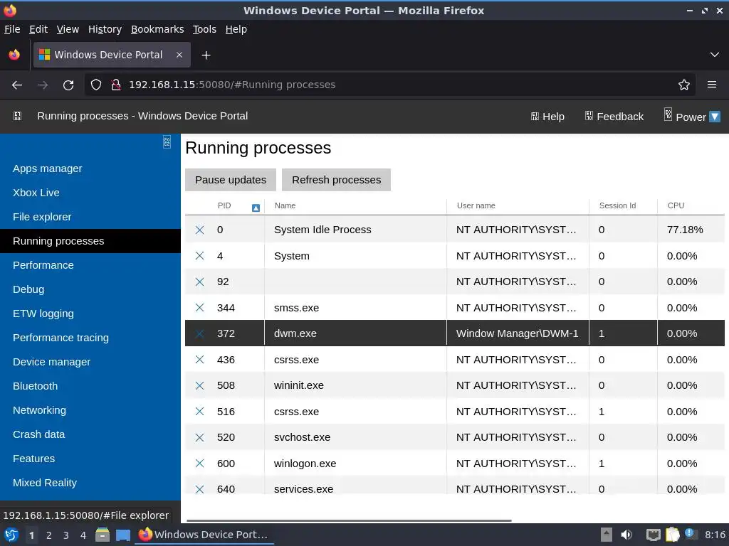Click the portal header menu icon
This screenshot has width=729, height=546.
click(18, 116)
